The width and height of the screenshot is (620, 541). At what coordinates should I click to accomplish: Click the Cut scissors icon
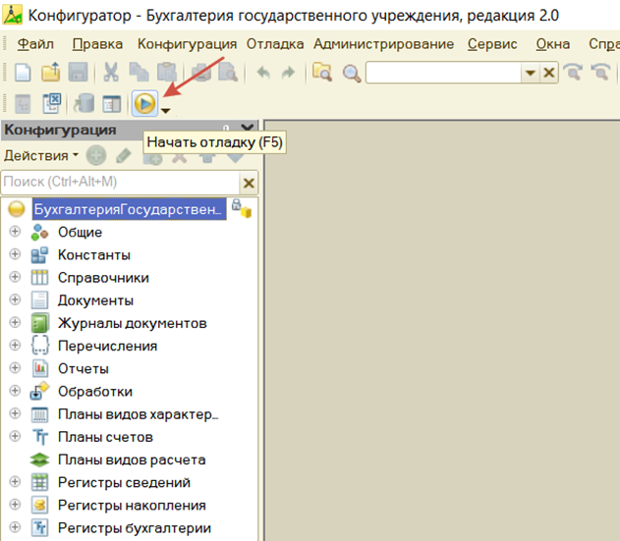click(x=111, y=73)
